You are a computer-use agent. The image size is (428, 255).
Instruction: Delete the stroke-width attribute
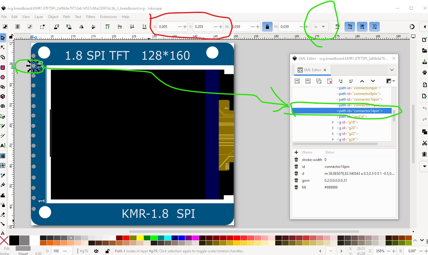point(296,160)
